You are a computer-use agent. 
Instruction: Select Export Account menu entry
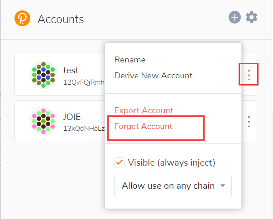tap(144, 110)
